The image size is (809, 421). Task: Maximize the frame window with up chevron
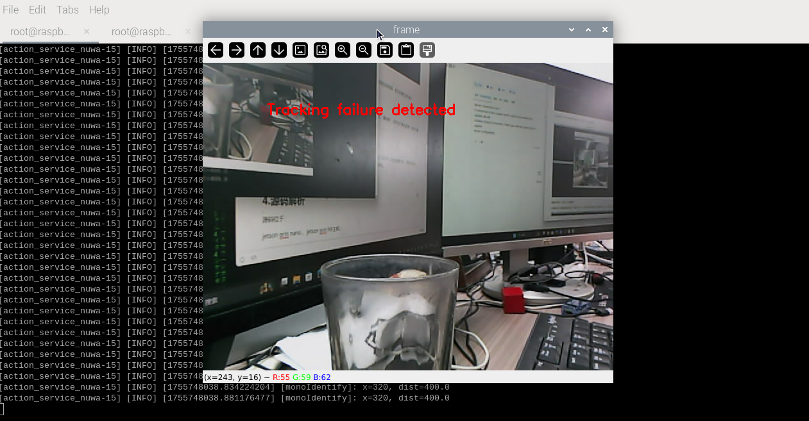[x=588, y=29]
